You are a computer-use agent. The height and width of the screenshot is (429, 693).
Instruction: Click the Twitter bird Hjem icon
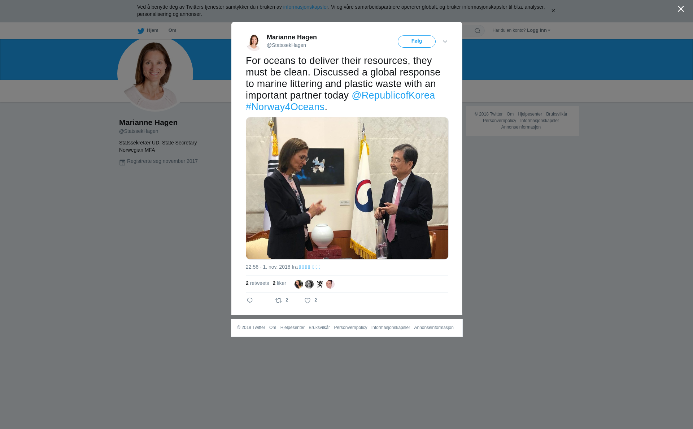pyautogui.click(x=141, y=31)
